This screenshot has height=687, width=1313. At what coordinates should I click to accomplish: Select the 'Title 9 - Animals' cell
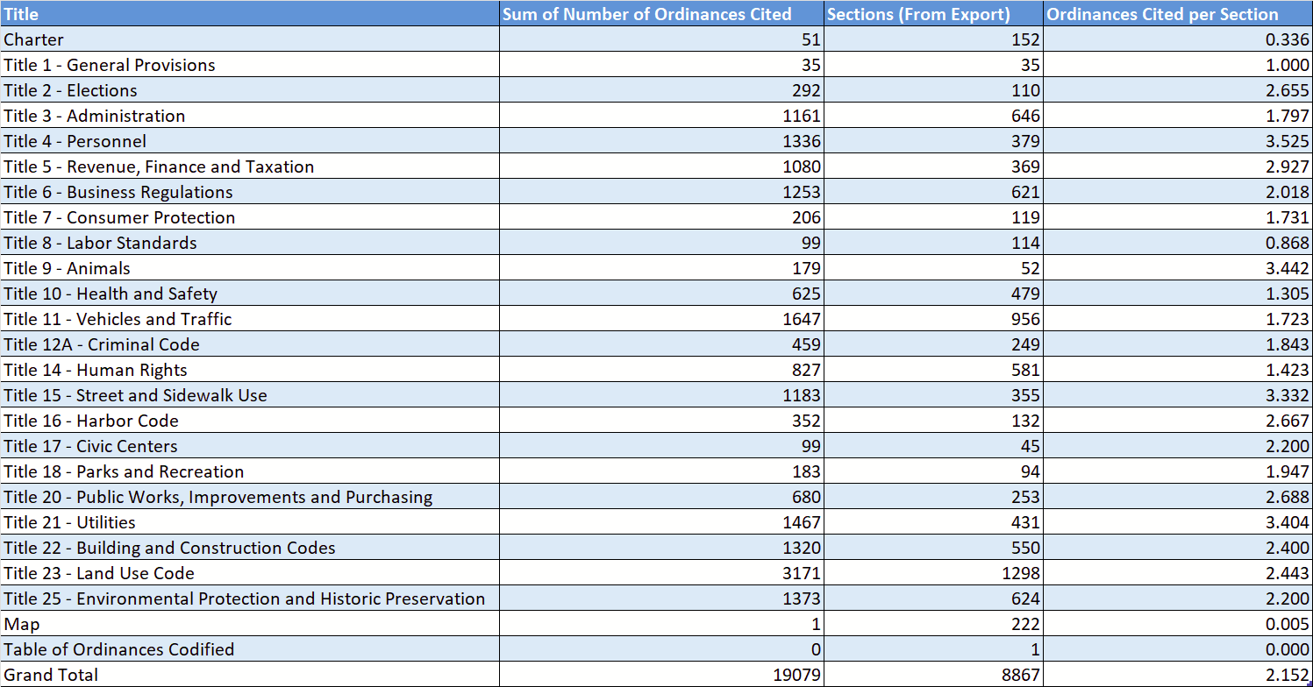(x=250, y=268)
